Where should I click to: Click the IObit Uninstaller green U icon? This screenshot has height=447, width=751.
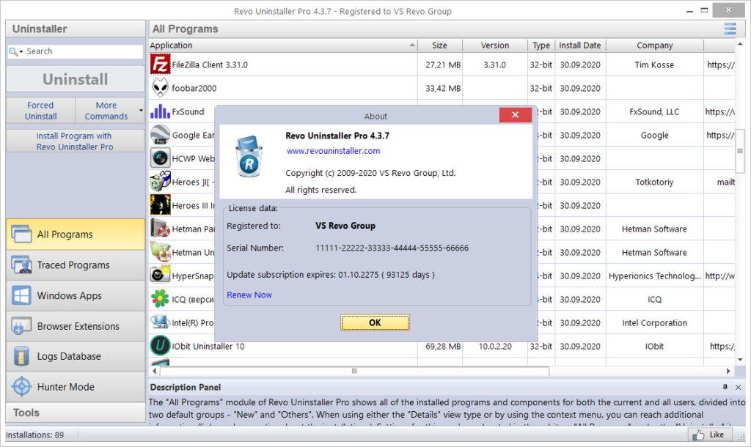[160, 346]
